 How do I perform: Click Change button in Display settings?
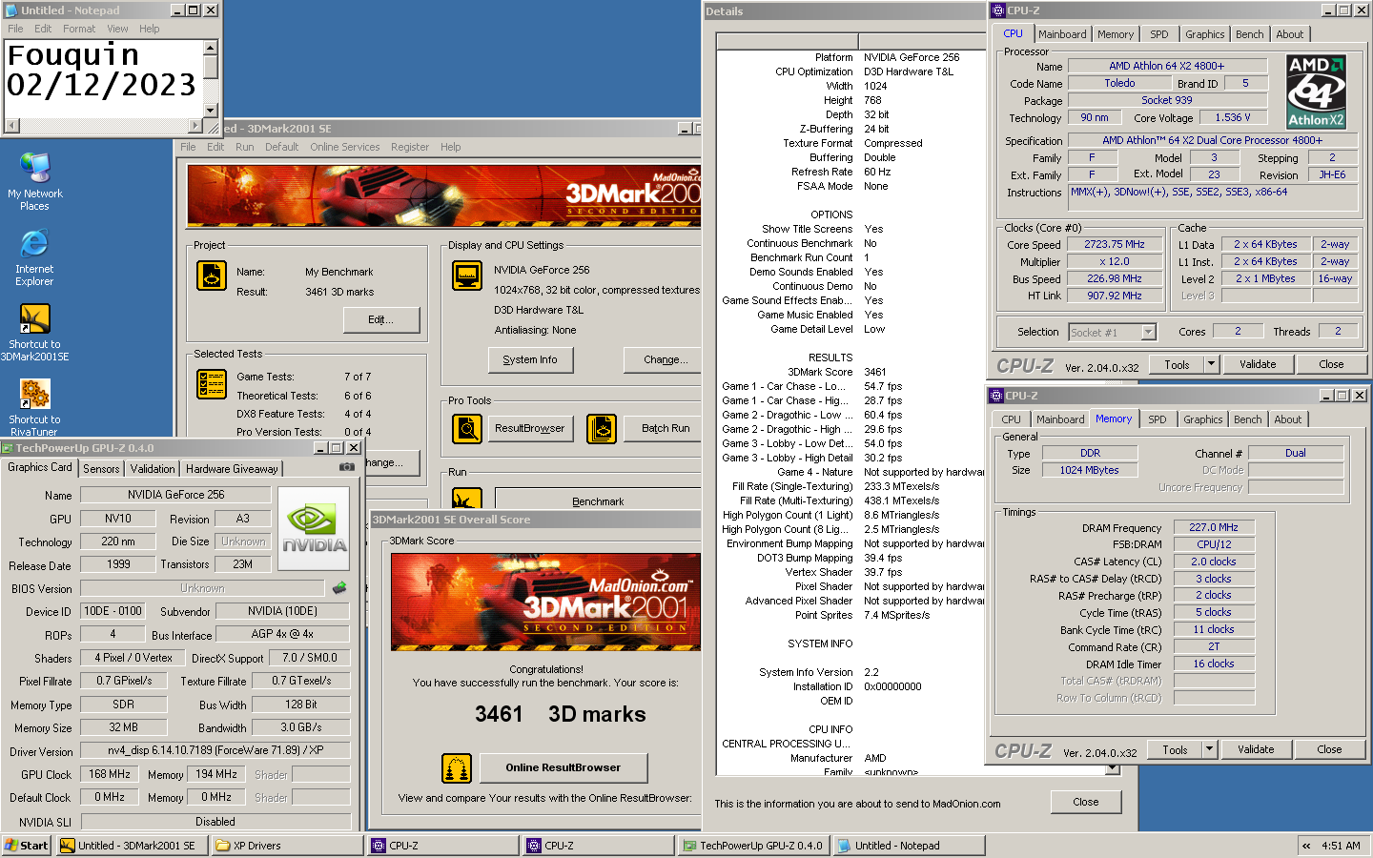(x=665, y=359)
